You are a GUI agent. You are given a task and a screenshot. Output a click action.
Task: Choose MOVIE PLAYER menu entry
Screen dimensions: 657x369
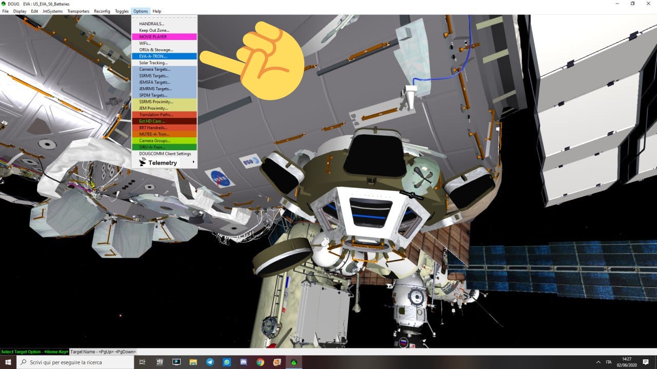152,37
